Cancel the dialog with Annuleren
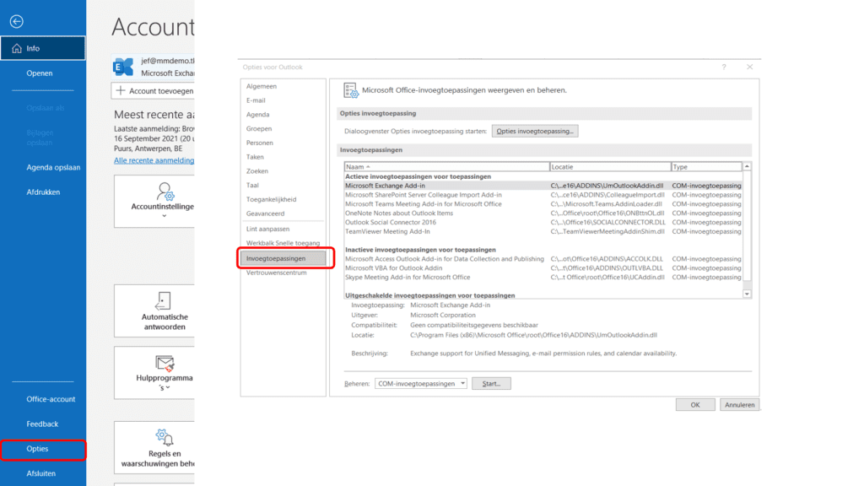The width and height of the screenshot is (864, 486). pos(739,405)
